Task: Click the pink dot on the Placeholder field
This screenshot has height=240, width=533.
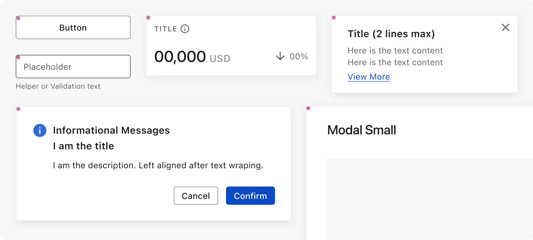Action: 18,57
